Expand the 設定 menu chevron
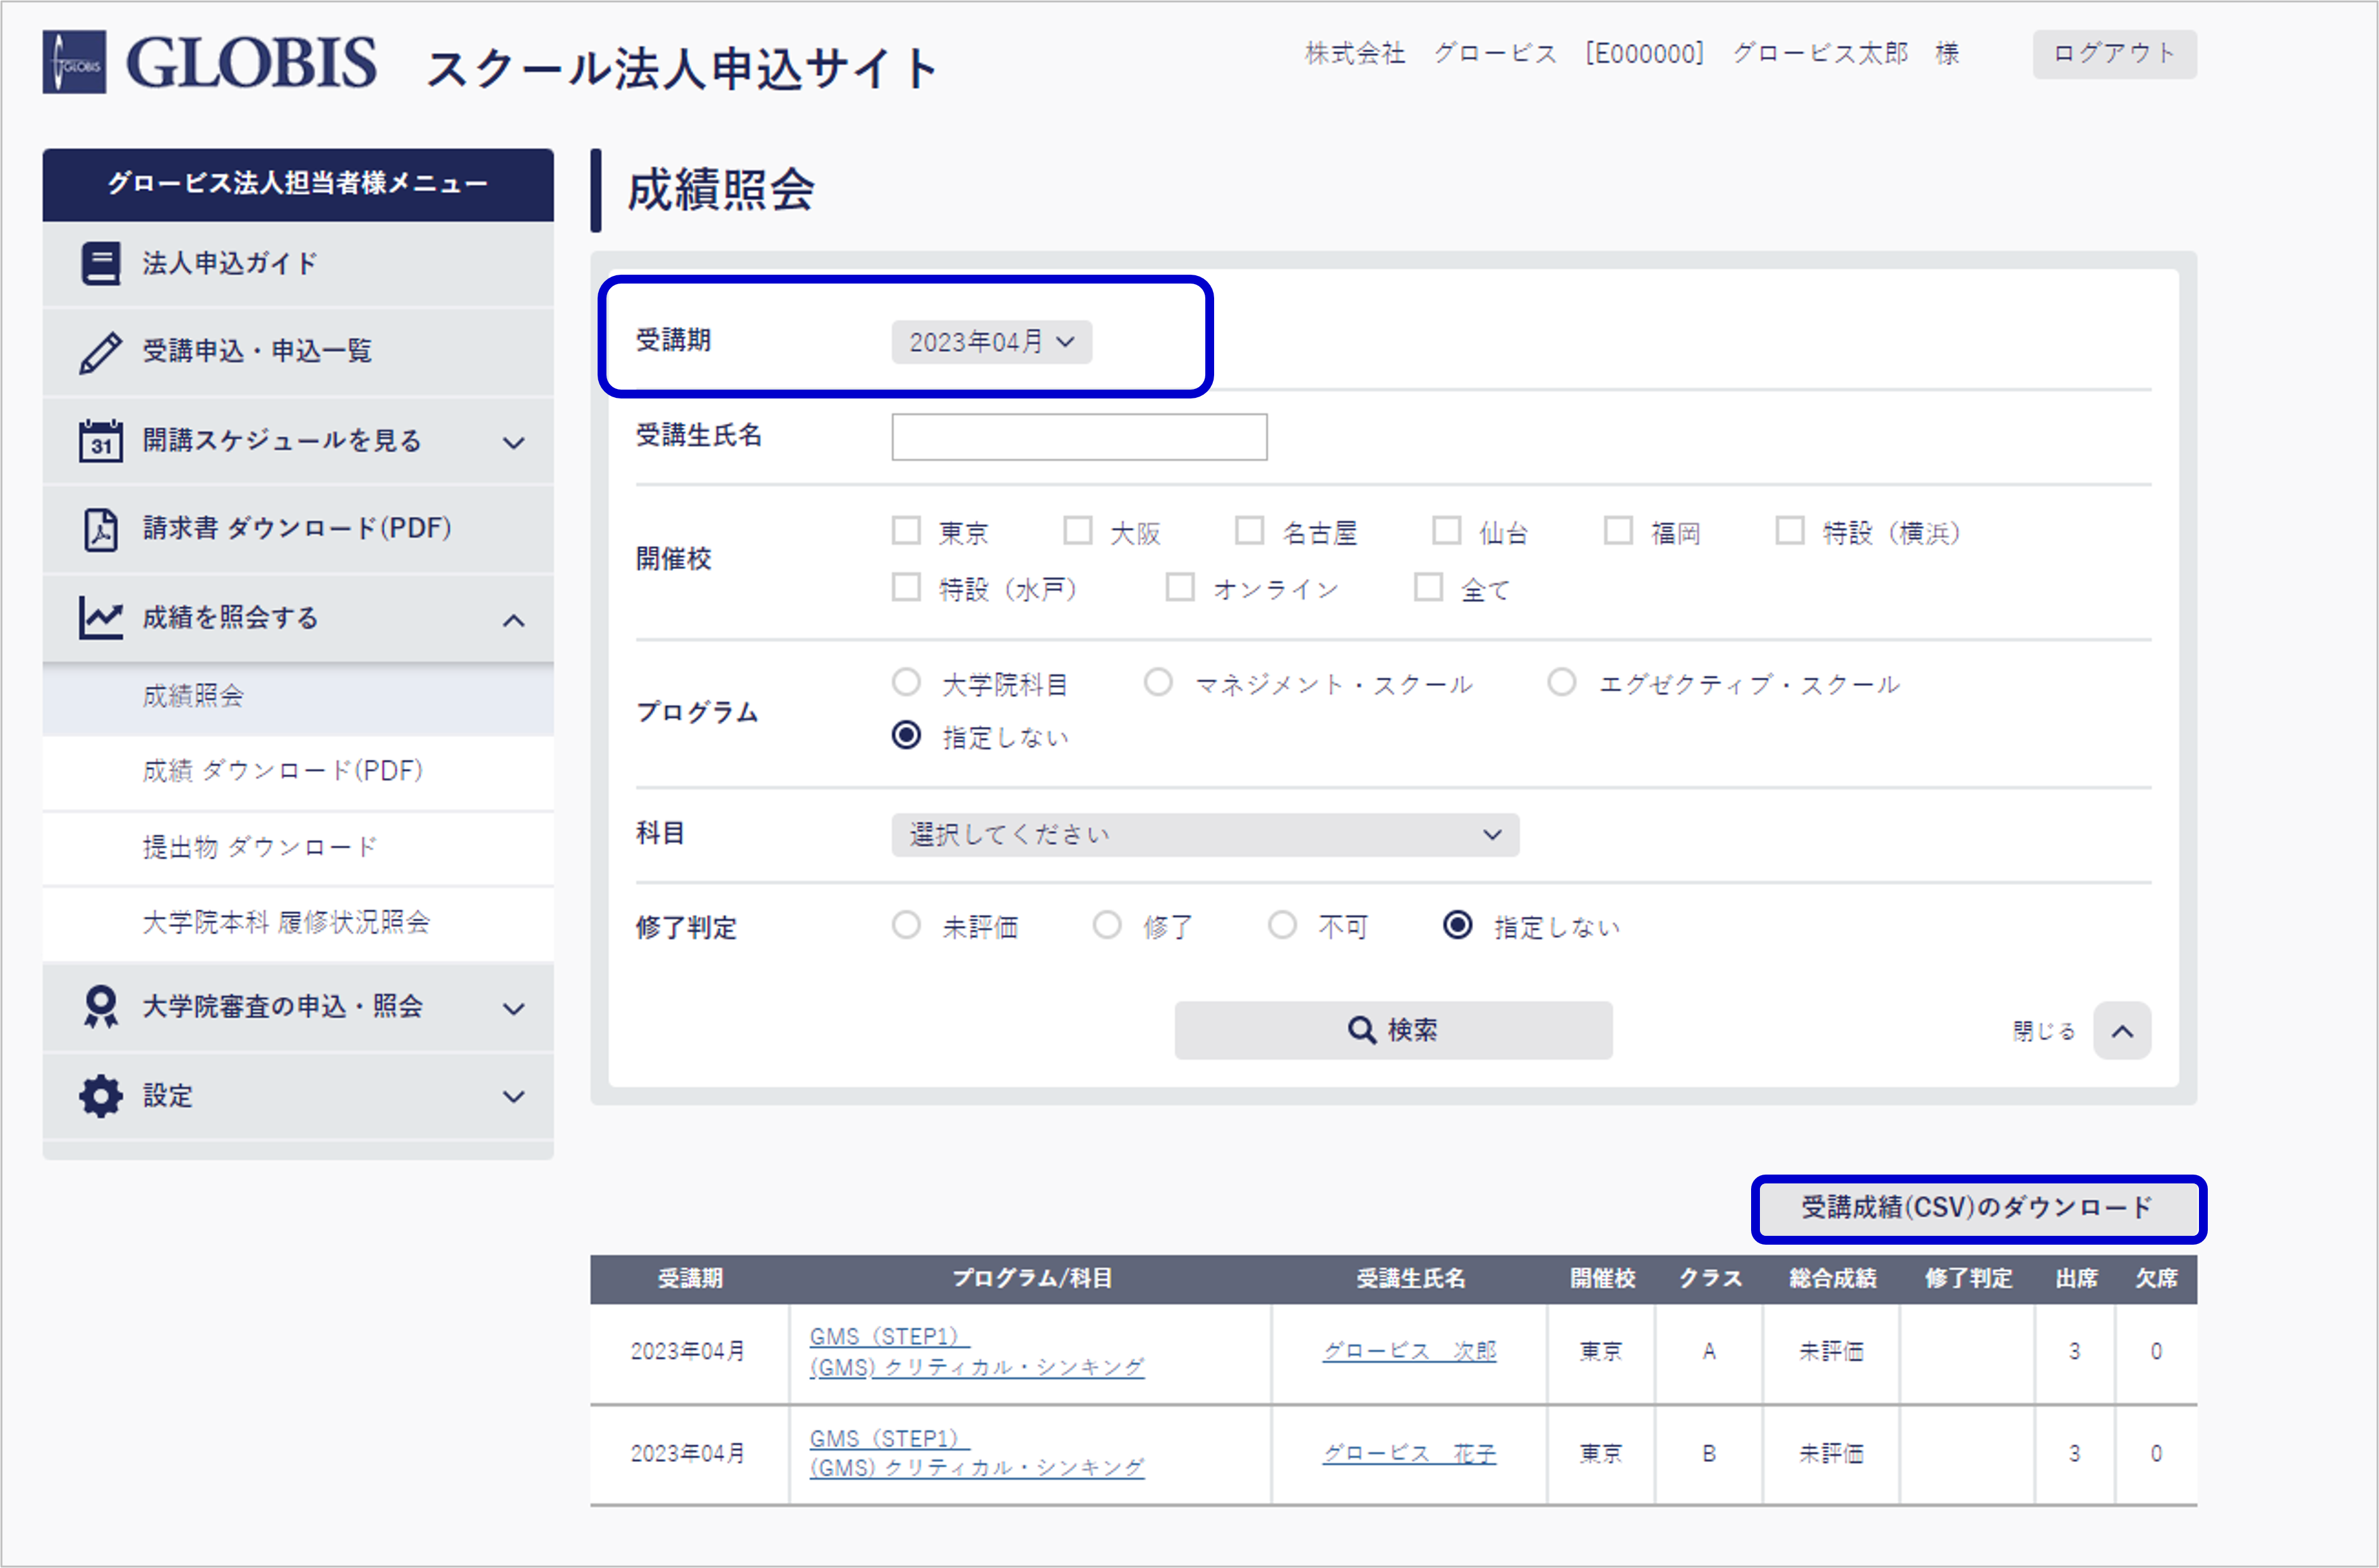This screenshot has height=1568, width=2379. [513, 1097]
